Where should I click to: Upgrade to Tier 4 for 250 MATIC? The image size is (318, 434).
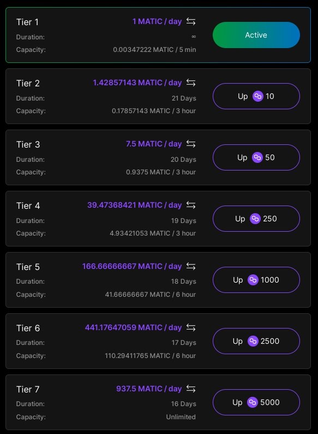[x=256, y=219]
